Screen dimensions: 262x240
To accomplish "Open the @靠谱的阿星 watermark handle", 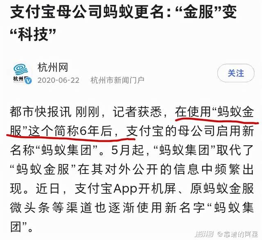I will (237, 234).
